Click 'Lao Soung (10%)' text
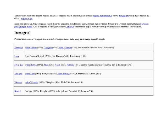Viewport: 167px width, 118px height. 78,56
